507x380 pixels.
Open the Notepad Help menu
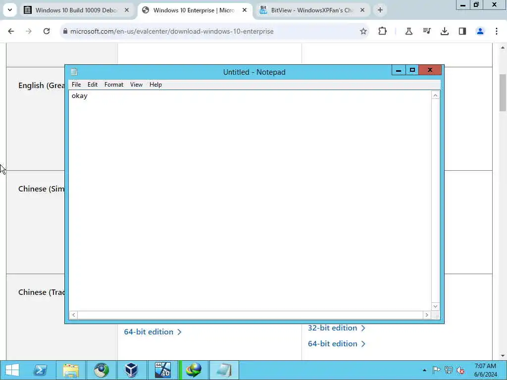155,85
